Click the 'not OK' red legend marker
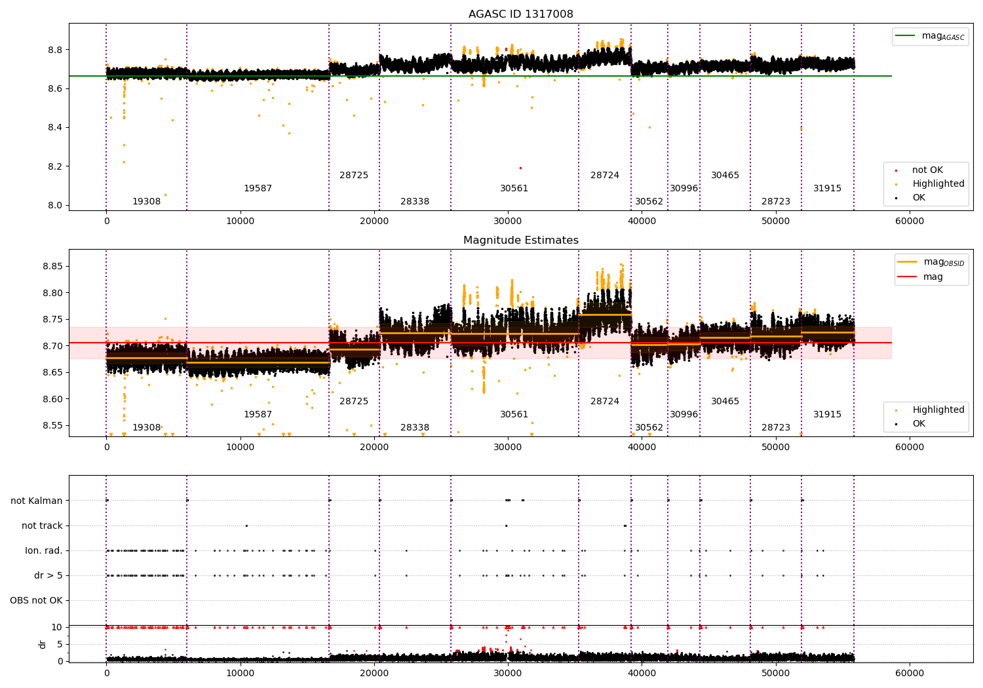The image size is (983, 688). [896, 170]
